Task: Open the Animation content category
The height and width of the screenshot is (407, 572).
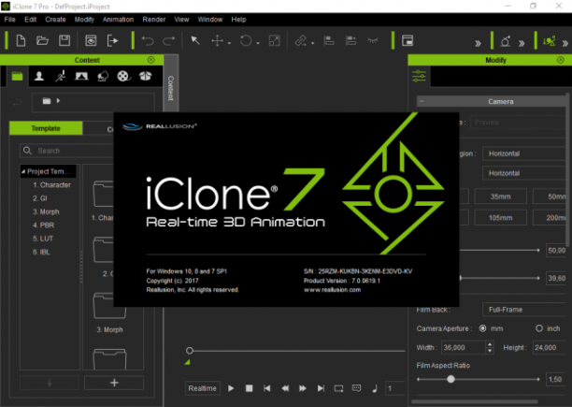Action: click(x=60, y=77)
